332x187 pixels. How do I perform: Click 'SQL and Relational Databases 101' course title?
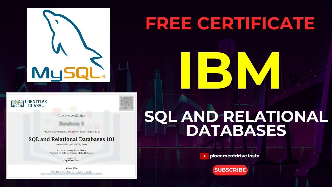pyautogui.click(x=71, y=139)
